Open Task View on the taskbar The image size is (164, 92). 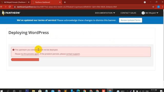click(x=20, y=91)
